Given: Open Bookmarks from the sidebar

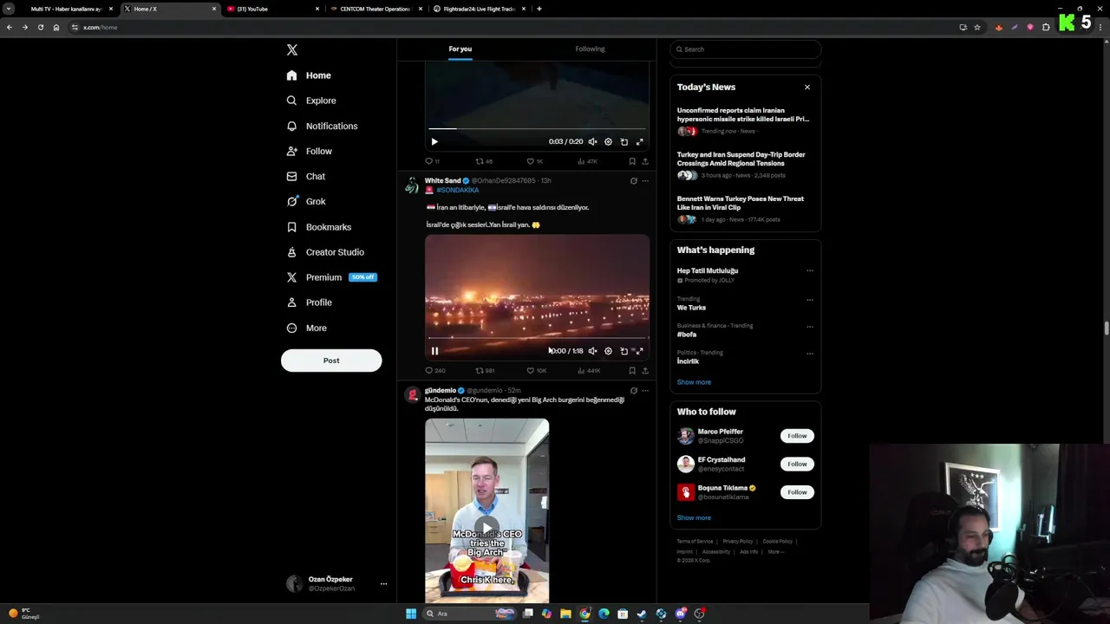Looking at the screenshot, I should (319, 227).
